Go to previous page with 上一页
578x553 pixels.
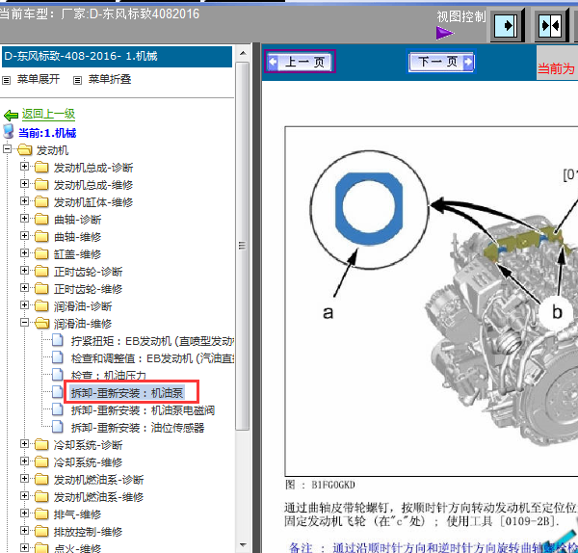[300, 62]
